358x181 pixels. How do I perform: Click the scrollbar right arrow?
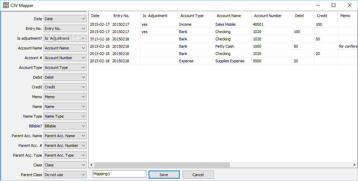coord(355,165)
